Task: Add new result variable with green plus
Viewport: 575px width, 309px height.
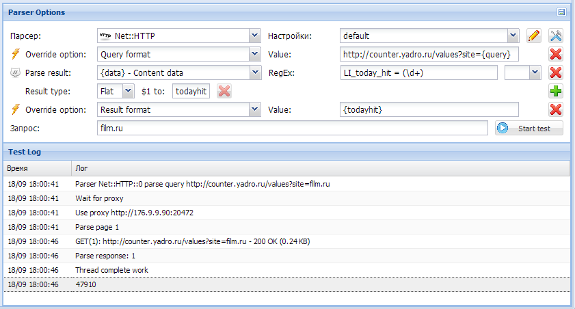Action: click(556, 91)
